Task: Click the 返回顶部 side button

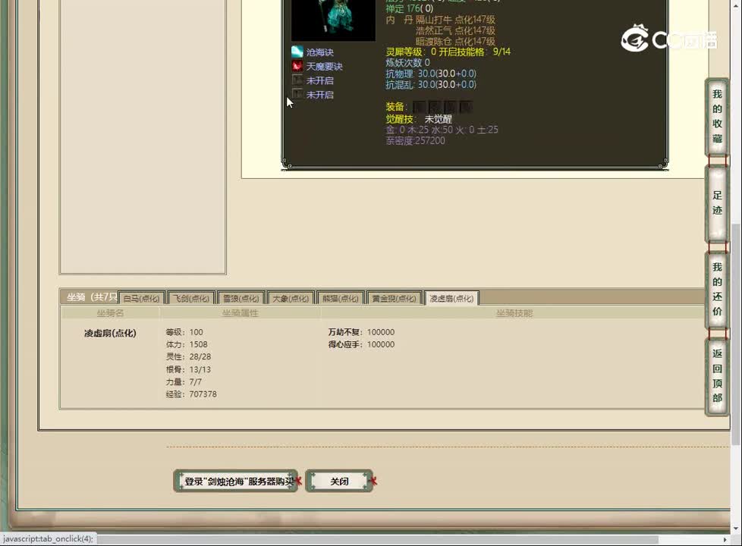Action: pos(718,375)
